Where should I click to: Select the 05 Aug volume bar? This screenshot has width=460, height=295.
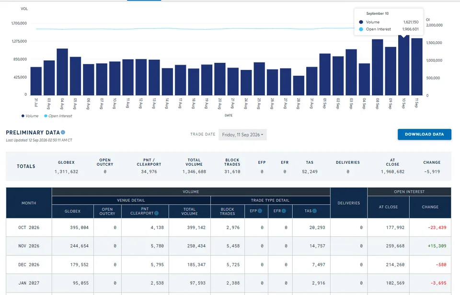pyautogui.click(x=75, y=76)
